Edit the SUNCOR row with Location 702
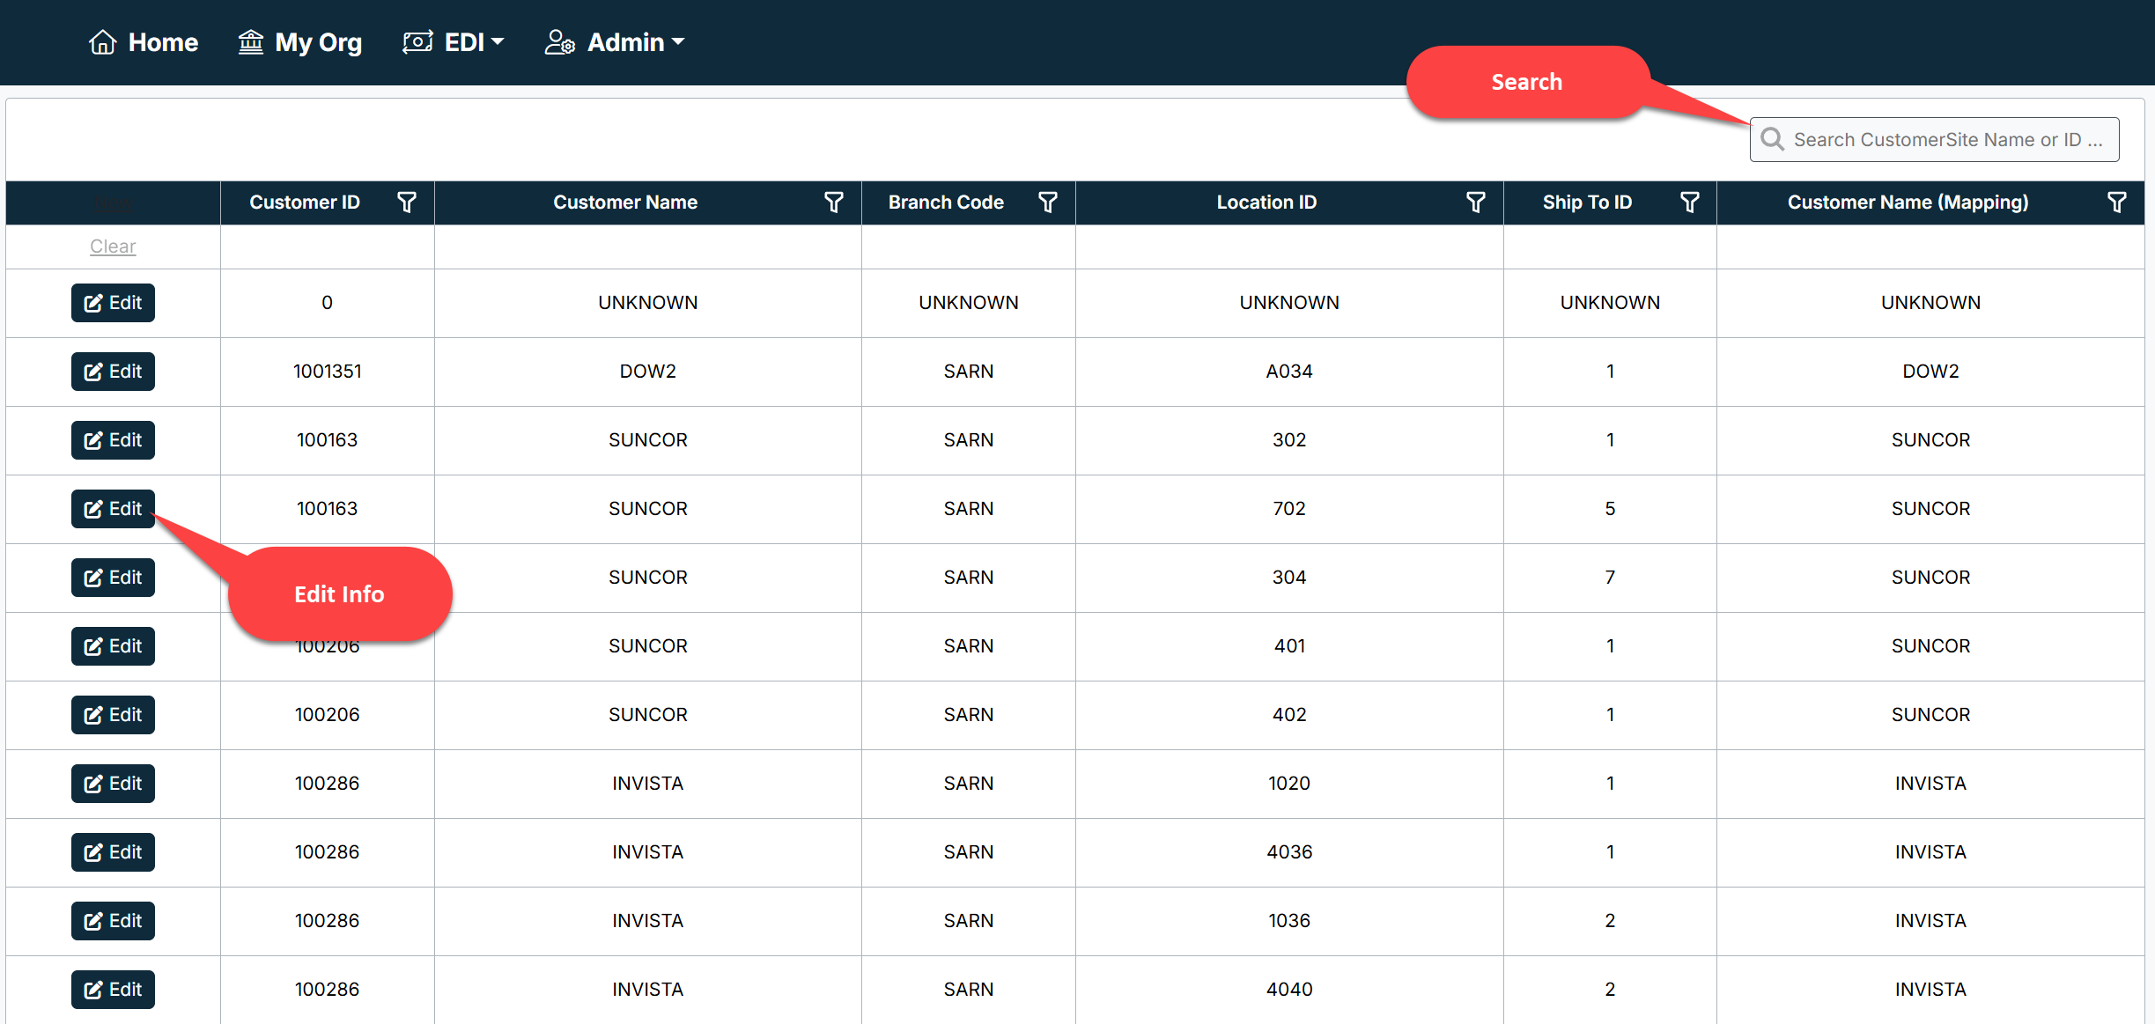 [x=113, y=509]
